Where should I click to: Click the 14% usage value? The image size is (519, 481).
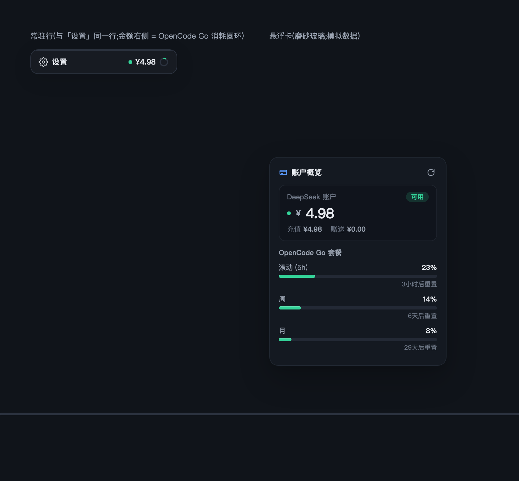[x=430, y=299]
